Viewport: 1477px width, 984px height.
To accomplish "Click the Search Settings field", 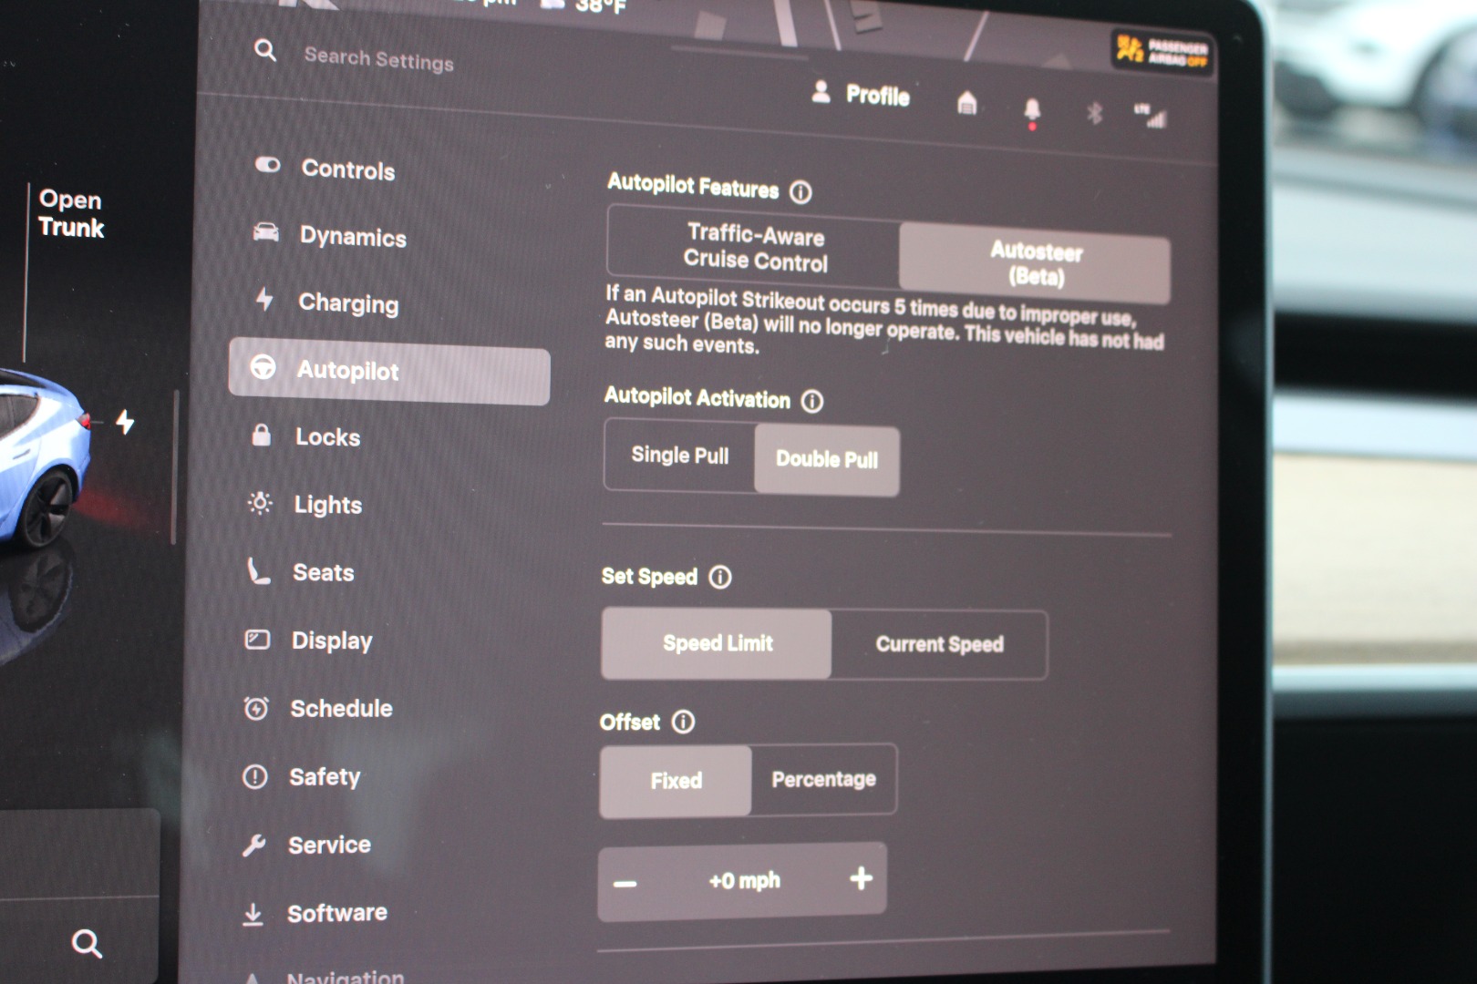I will click(x=378, y=60).
